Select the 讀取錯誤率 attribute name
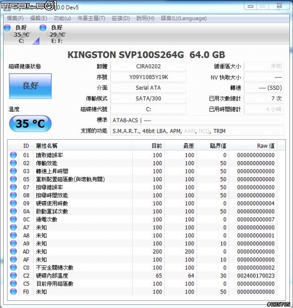The image size is (293, 308). pyautogui.click(x=49, y=155)
